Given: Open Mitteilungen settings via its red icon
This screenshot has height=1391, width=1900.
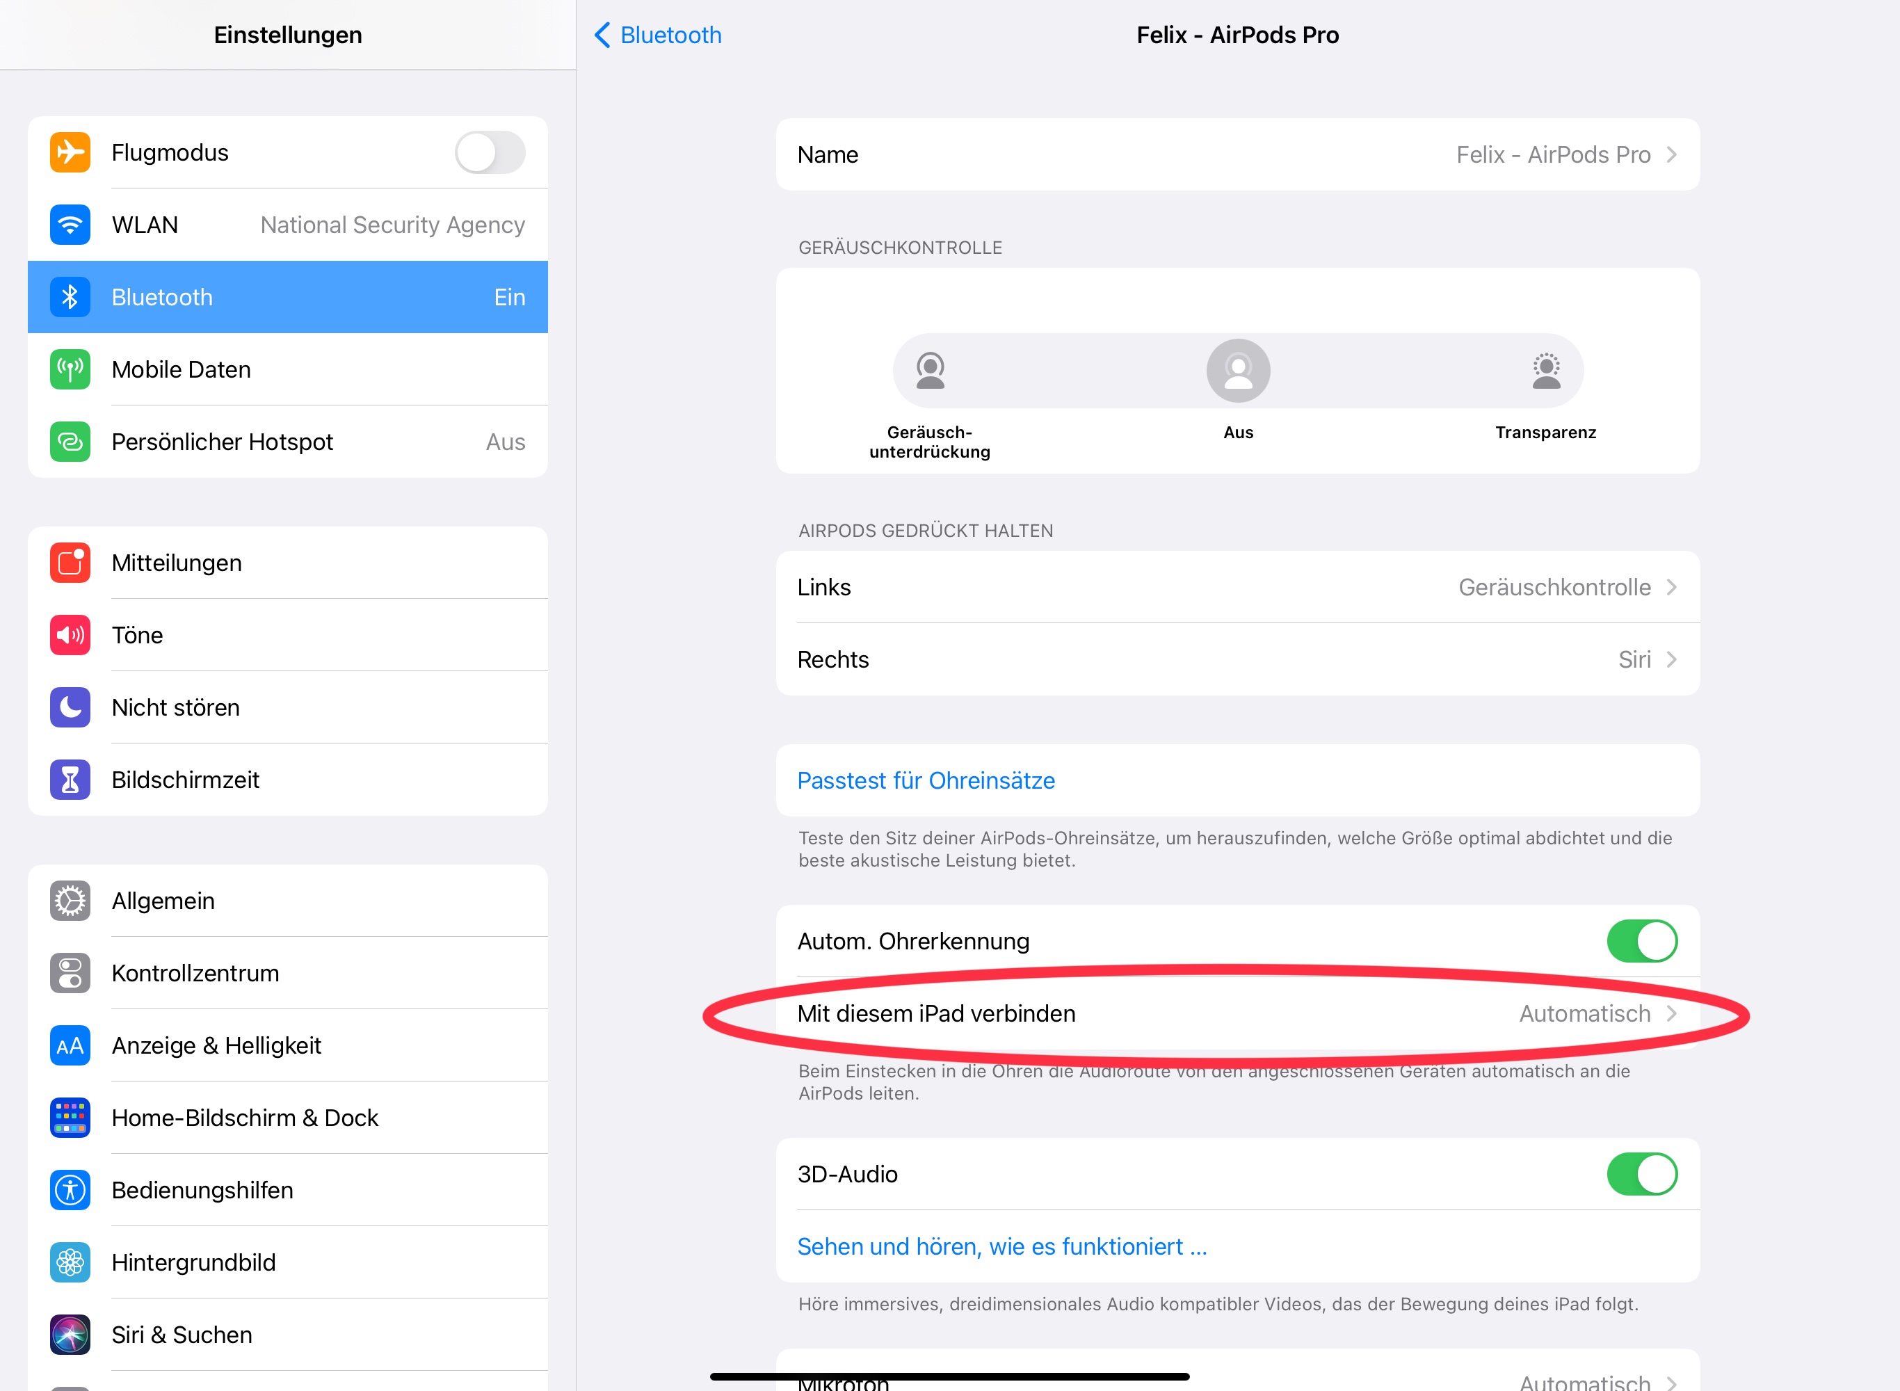Looking at the screenshot, I should (70, 563).
